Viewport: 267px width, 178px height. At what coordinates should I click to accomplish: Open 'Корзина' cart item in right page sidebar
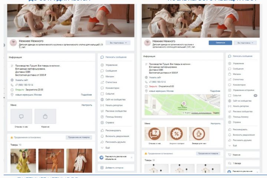coord(243,155)
